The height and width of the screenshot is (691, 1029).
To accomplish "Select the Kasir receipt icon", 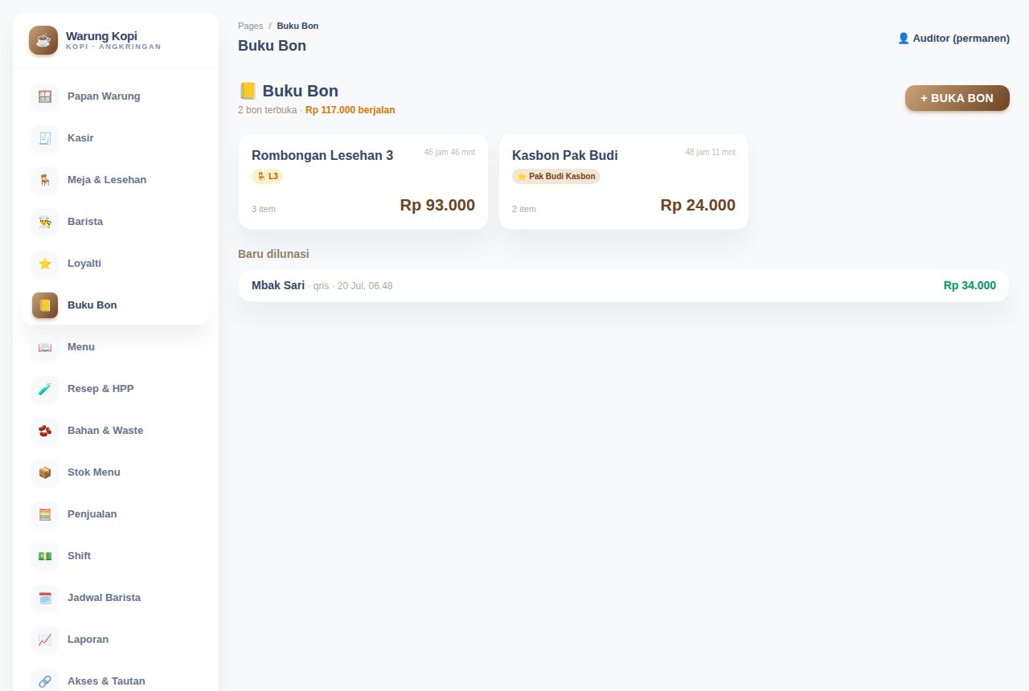I will pyautogui.click(x=45, y=138).
